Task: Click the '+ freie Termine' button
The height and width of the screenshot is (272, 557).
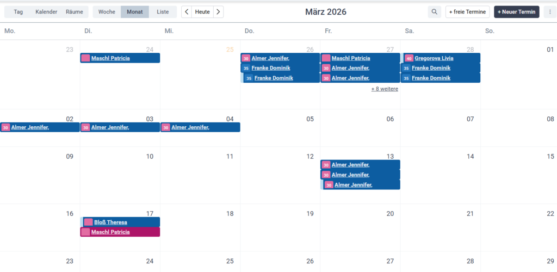Action: tap(467, 12)
